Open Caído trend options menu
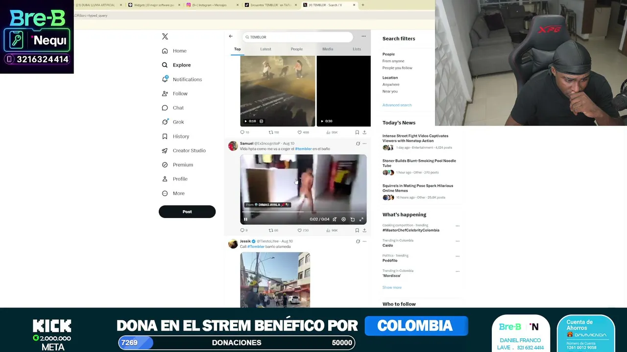 tap(458, 241)
